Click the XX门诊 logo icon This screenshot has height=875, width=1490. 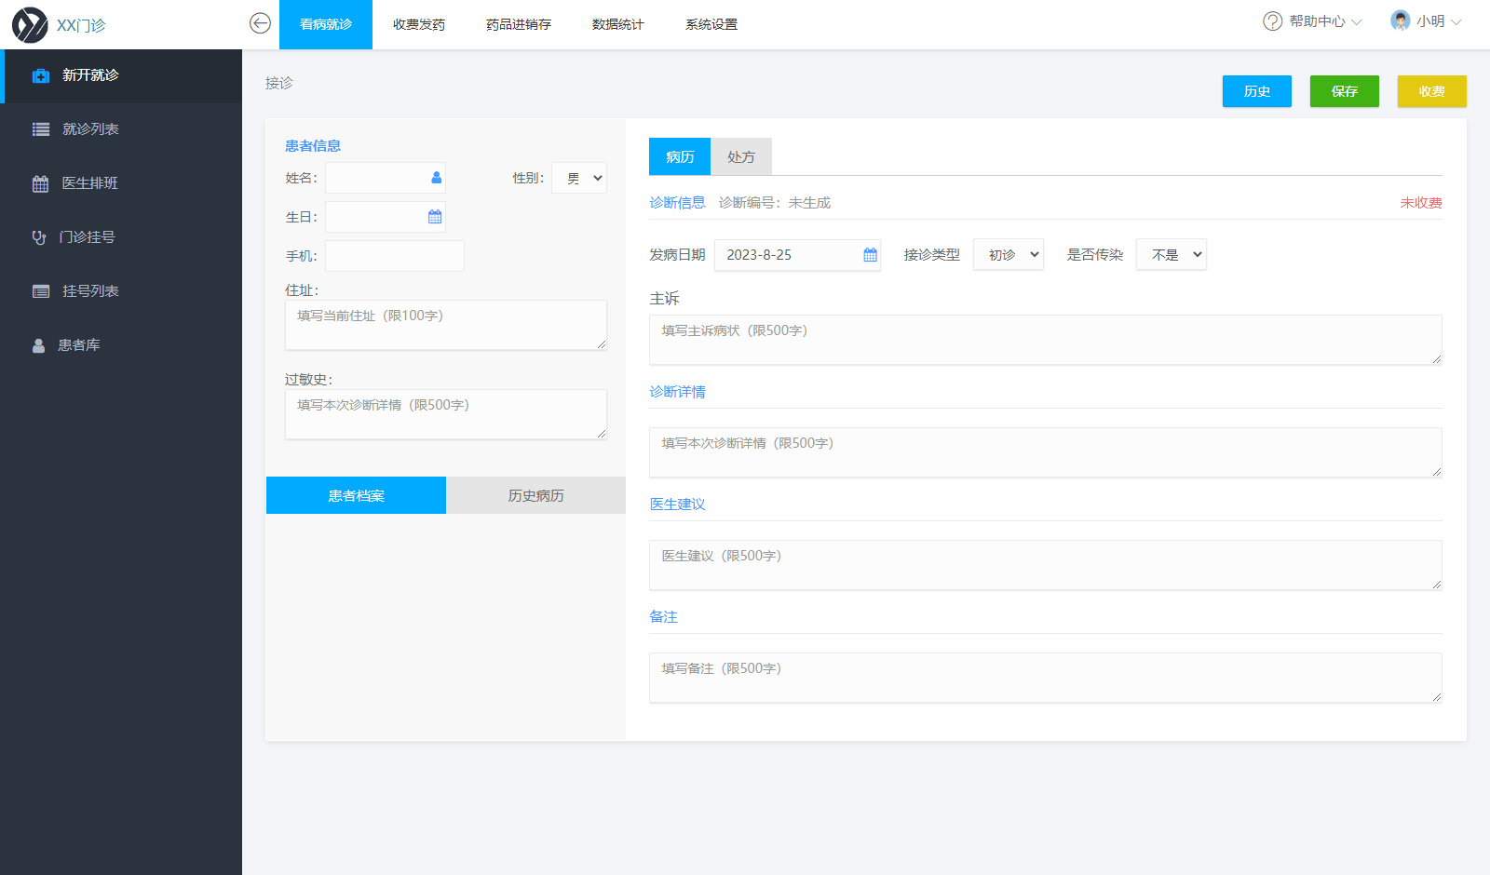(30, 25)
